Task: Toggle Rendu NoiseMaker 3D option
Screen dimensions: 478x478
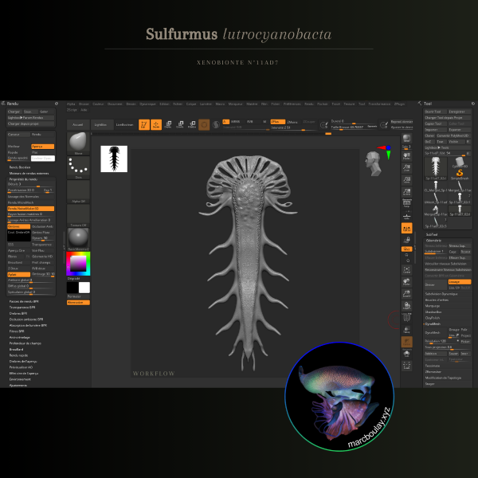Action: [x=31, y=209]
